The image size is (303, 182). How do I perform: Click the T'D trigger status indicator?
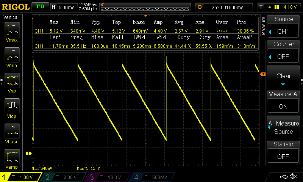(40, 7)
